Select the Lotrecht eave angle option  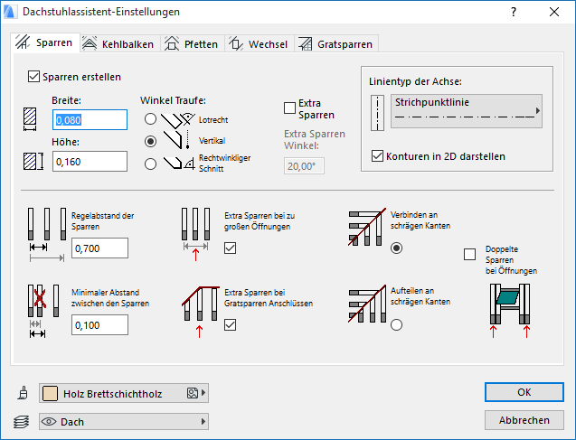[150, 118]
